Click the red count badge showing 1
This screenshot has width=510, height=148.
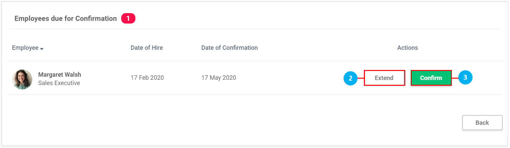[128, 18]
